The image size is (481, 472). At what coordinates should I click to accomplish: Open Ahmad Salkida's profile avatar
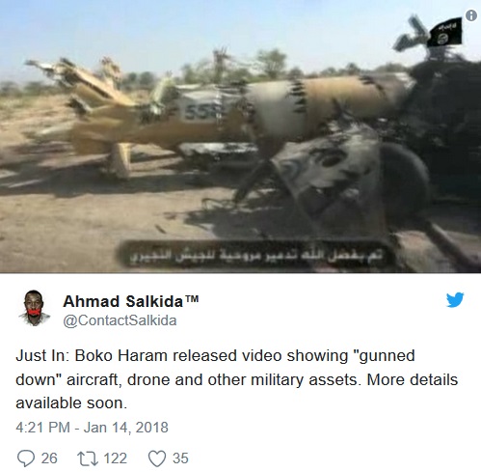[x=35, y=308]
